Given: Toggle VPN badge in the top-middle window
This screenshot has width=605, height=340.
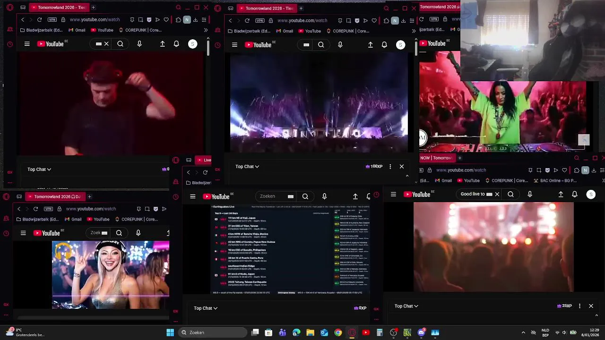Looking at the screenshot, I should tap(260, 21).
